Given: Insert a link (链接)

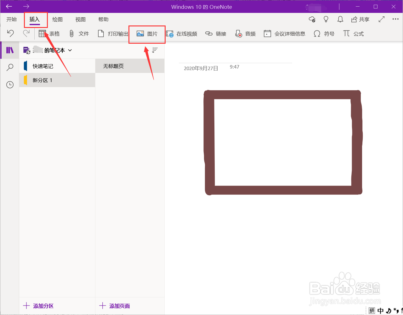Looking at the screenshot, I should [216, 34].
